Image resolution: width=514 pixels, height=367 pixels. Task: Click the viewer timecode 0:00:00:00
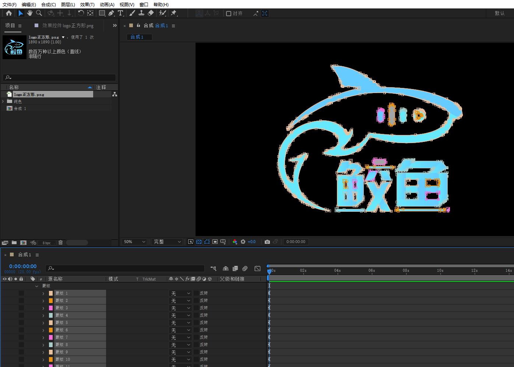[296, 242]
